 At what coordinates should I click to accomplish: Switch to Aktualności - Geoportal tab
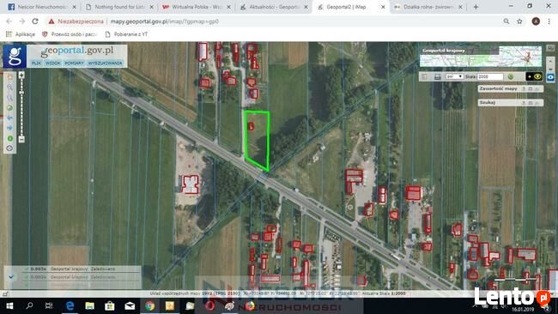tap(273, 7)
